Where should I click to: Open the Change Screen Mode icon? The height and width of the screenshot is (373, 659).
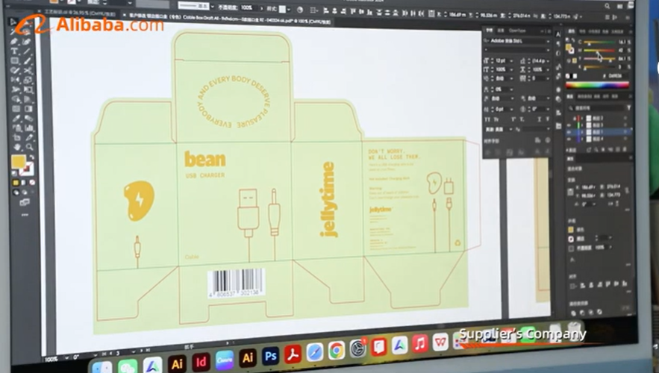[x=25, y=202]
